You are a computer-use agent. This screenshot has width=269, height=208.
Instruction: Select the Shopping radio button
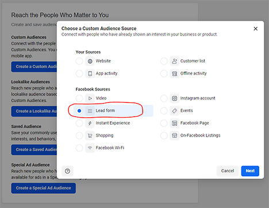tap(79, 136)
